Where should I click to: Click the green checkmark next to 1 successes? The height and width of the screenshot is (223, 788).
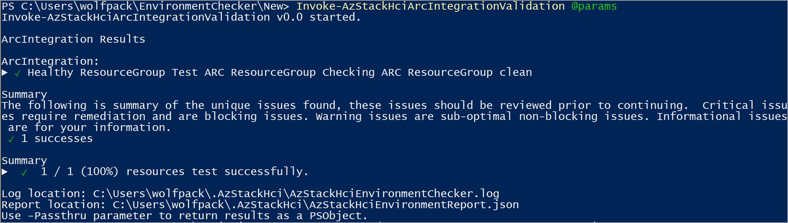click(x=11, y=139)
